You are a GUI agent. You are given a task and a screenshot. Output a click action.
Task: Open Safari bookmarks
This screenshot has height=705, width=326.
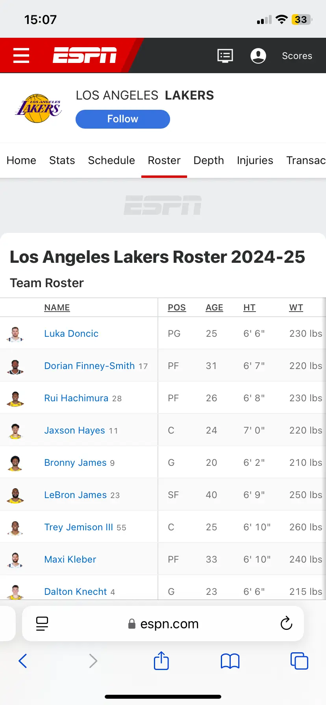click(x=230, y=661)
